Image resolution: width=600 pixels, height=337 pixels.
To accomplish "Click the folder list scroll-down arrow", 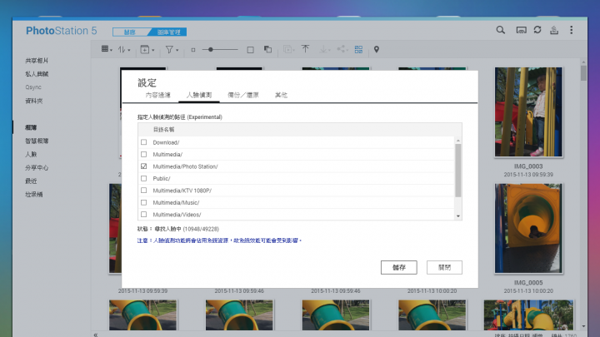I will (458, 216).
